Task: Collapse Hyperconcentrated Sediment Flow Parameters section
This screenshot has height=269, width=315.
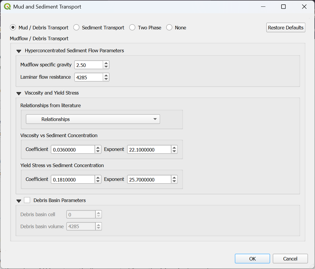Action: click(19, 51)
